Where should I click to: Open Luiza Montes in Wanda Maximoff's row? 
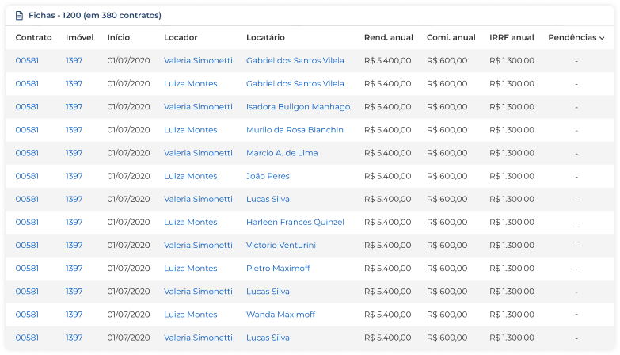coord(191,315)
